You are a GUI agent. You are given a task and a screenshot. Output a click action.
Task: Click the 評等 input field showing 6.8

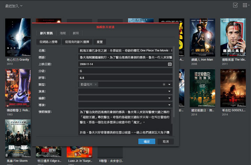click(x=125, y=78)
